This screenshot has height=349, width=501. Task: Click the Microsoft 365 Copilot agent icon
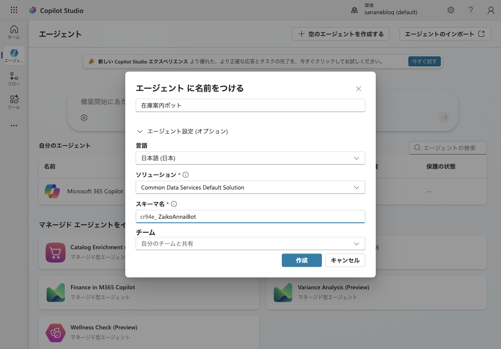52,191
